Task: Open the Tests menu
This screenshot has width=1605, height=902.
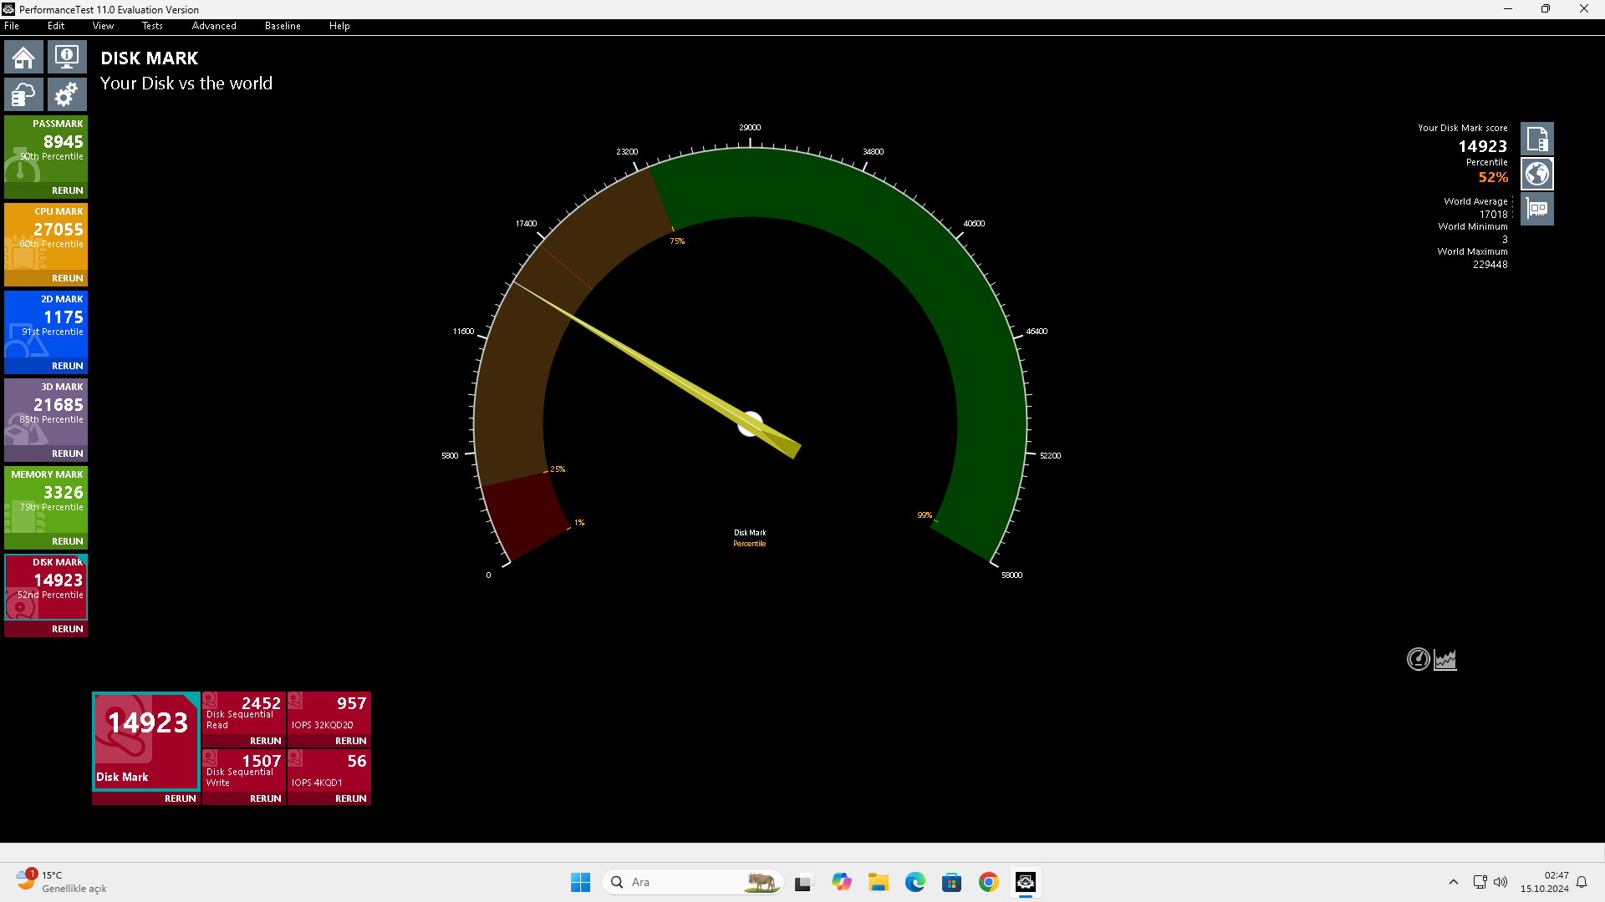Action: pos(152,26)
